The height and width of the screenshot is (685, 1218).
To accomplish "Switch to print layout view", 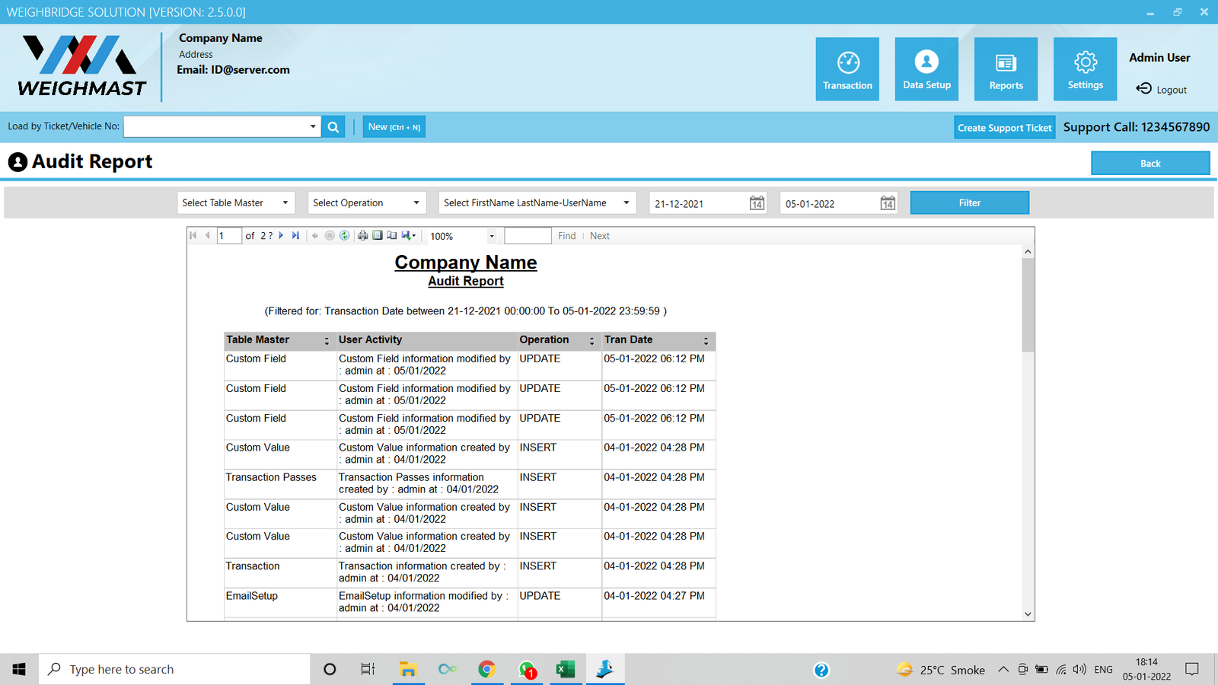I will pos(378,236).
